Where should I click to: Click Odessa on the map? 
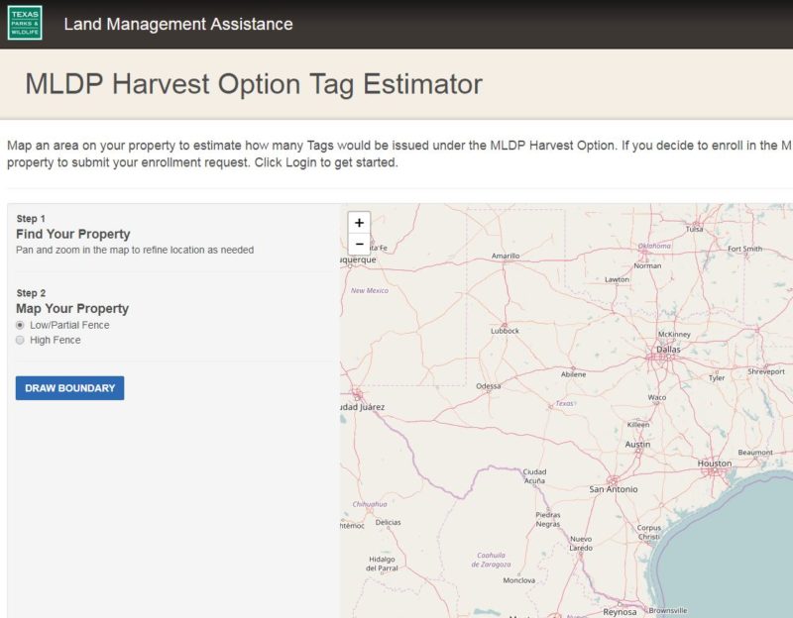488,386
